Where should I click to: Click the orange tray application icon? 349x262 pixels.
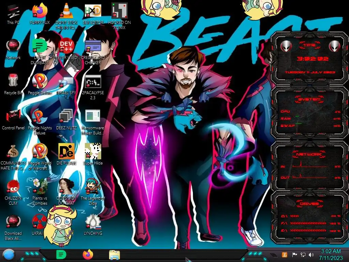284,254
